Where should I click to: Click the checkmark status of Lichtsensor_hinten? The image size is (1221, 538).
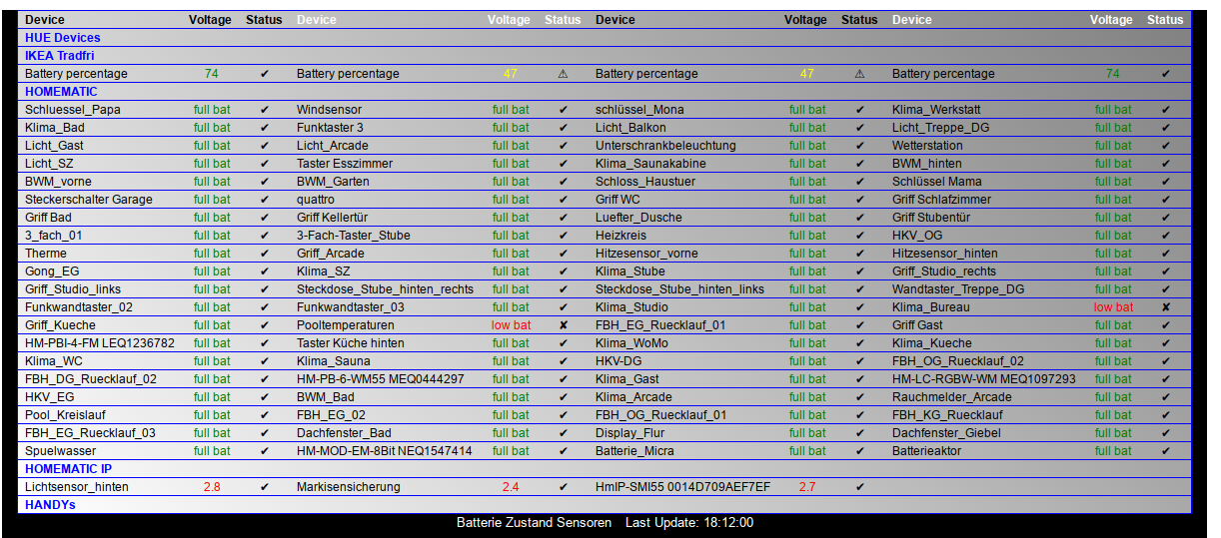[265, 487]
